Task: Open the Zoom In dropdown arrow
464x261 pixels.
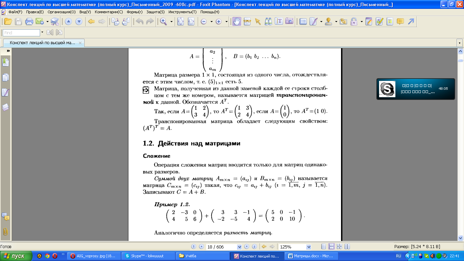Action: [226, 21]
